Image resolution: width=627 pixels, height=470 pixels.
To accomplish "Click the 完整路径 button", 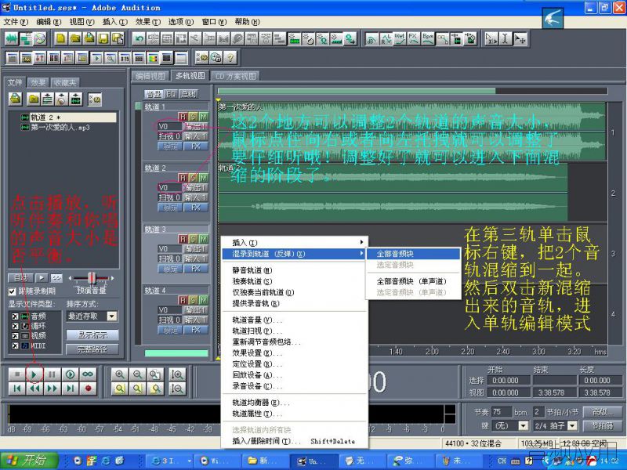I will tap(92, 349).
